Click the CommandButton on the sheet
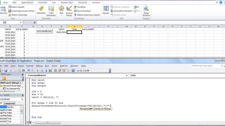 (44, 31)
